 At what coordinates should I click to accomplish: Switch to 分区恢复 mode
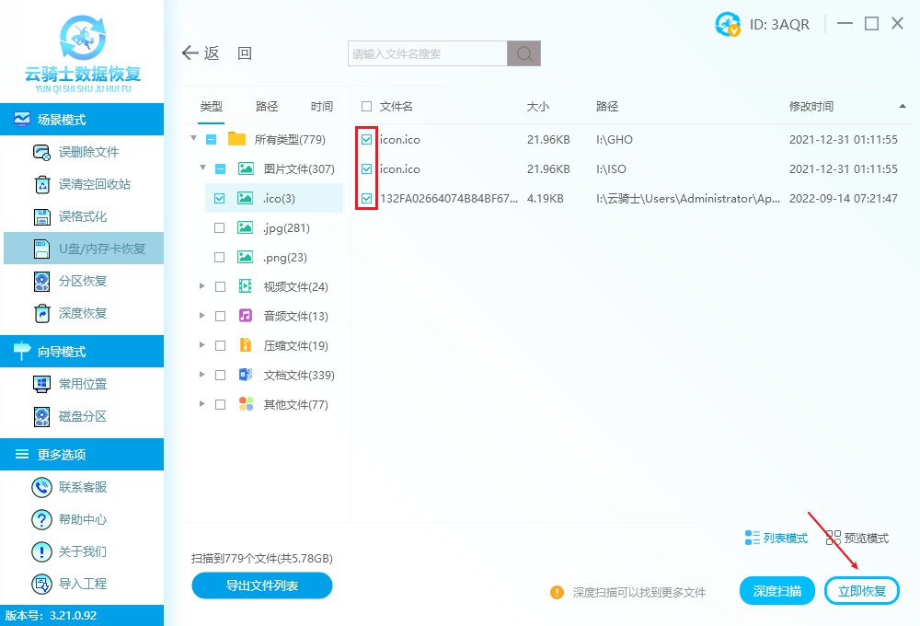point(83,281)
